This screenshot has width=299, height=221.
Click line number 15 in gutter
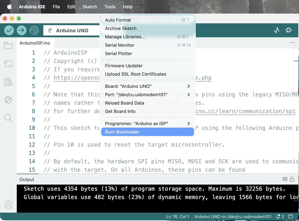pos(32,170)
